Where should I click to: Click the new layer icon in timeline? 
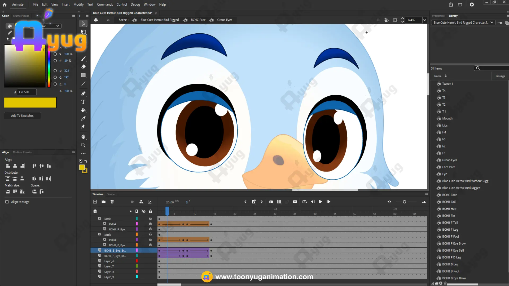click(95, 202)
